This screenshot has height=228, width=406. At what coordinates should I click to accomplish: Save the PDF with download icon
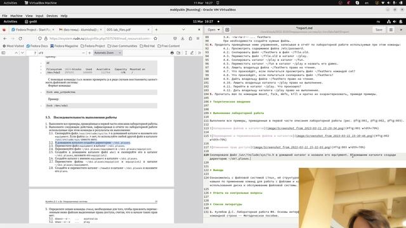(179, 53)
